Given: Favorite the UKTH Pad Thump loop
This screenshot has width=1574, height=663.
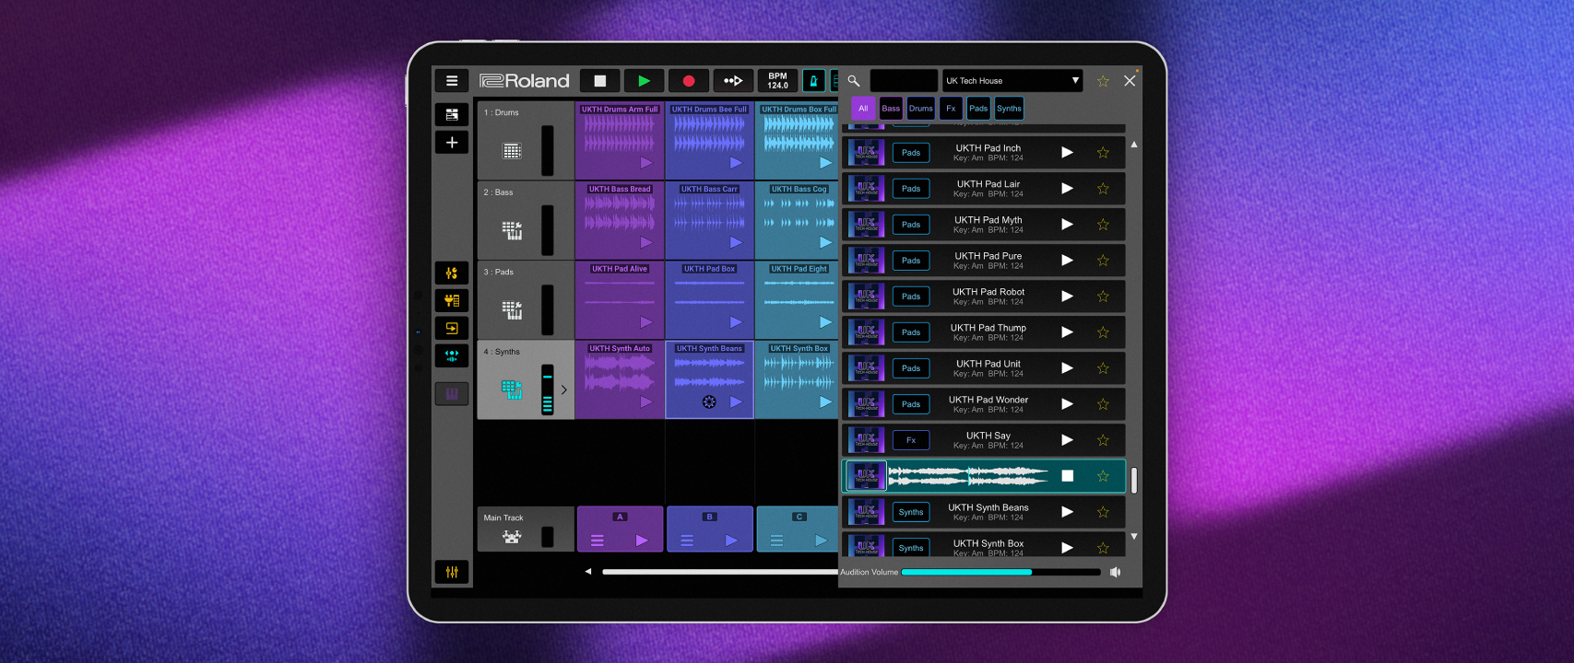Looking at the screenshot, I should 1103,332.
